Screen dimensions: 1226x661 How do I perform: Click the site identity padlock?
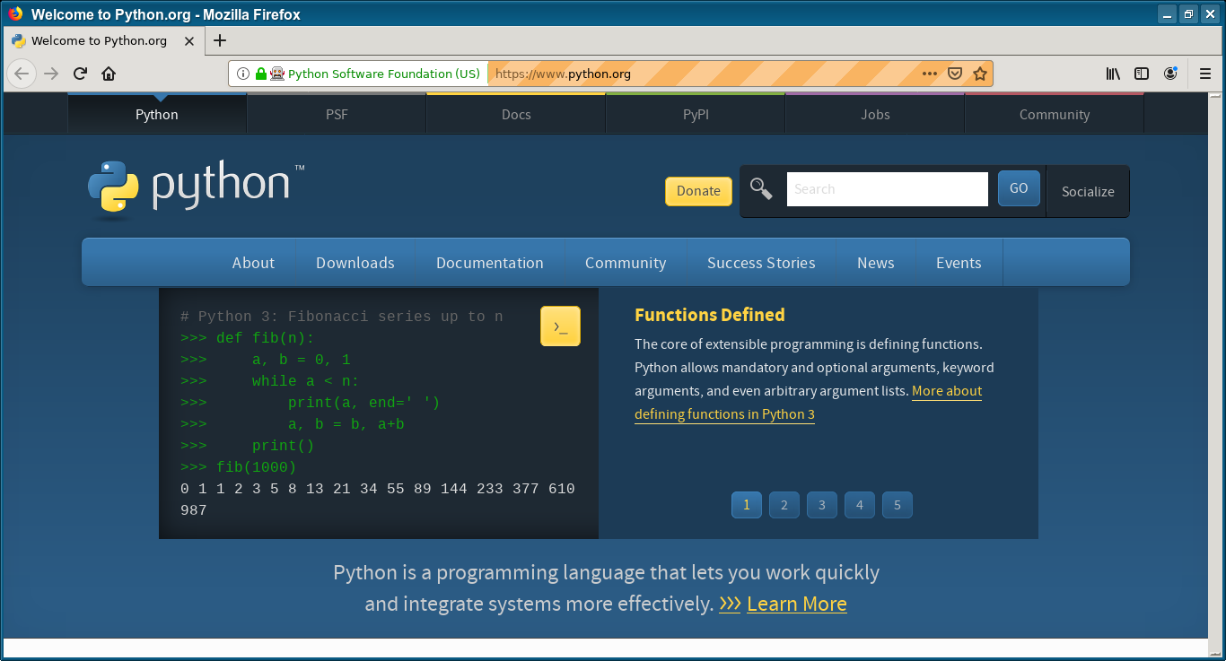pyautogui.click(x=260, y=74)
